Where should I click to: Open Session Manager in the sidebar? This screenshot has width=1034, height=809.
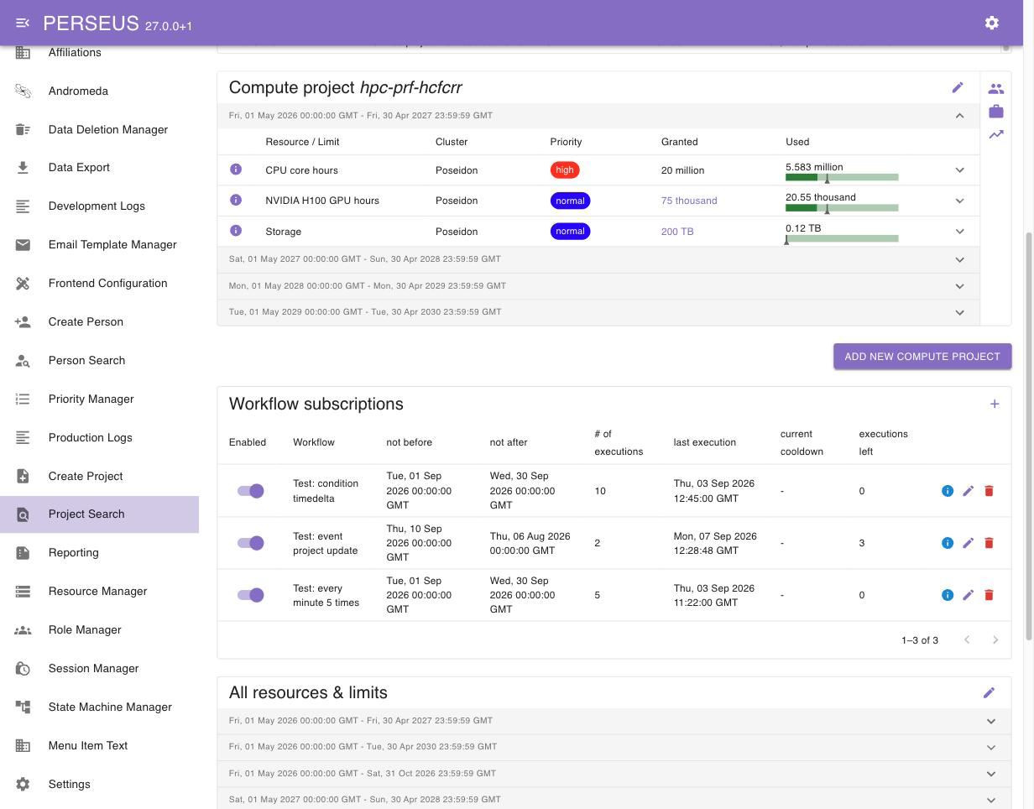click(99, 668)
